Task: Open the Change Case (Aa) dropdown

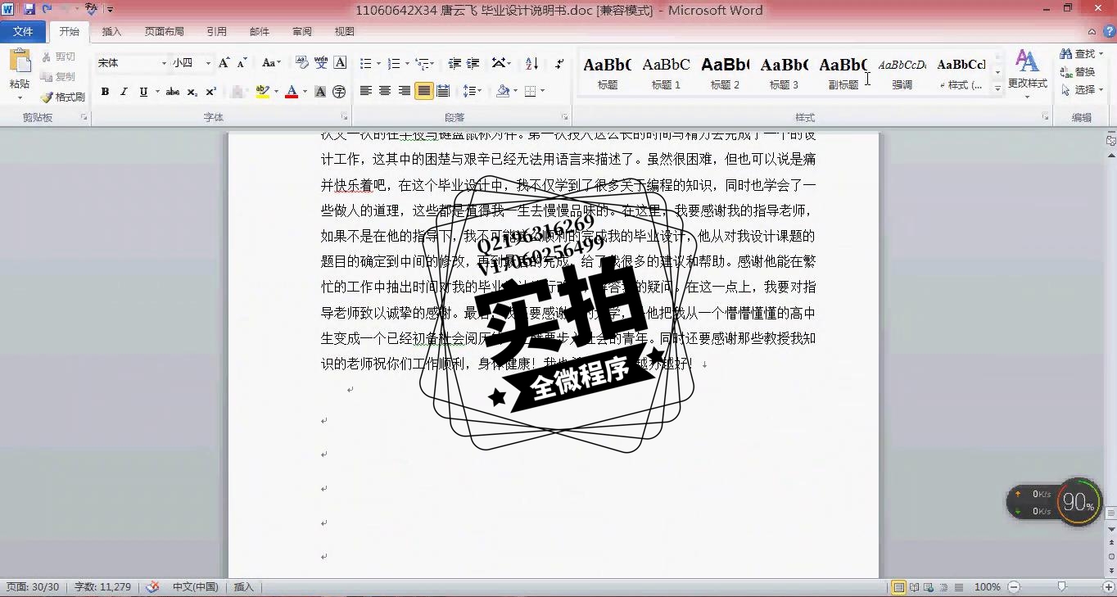Action: [271, 63]
